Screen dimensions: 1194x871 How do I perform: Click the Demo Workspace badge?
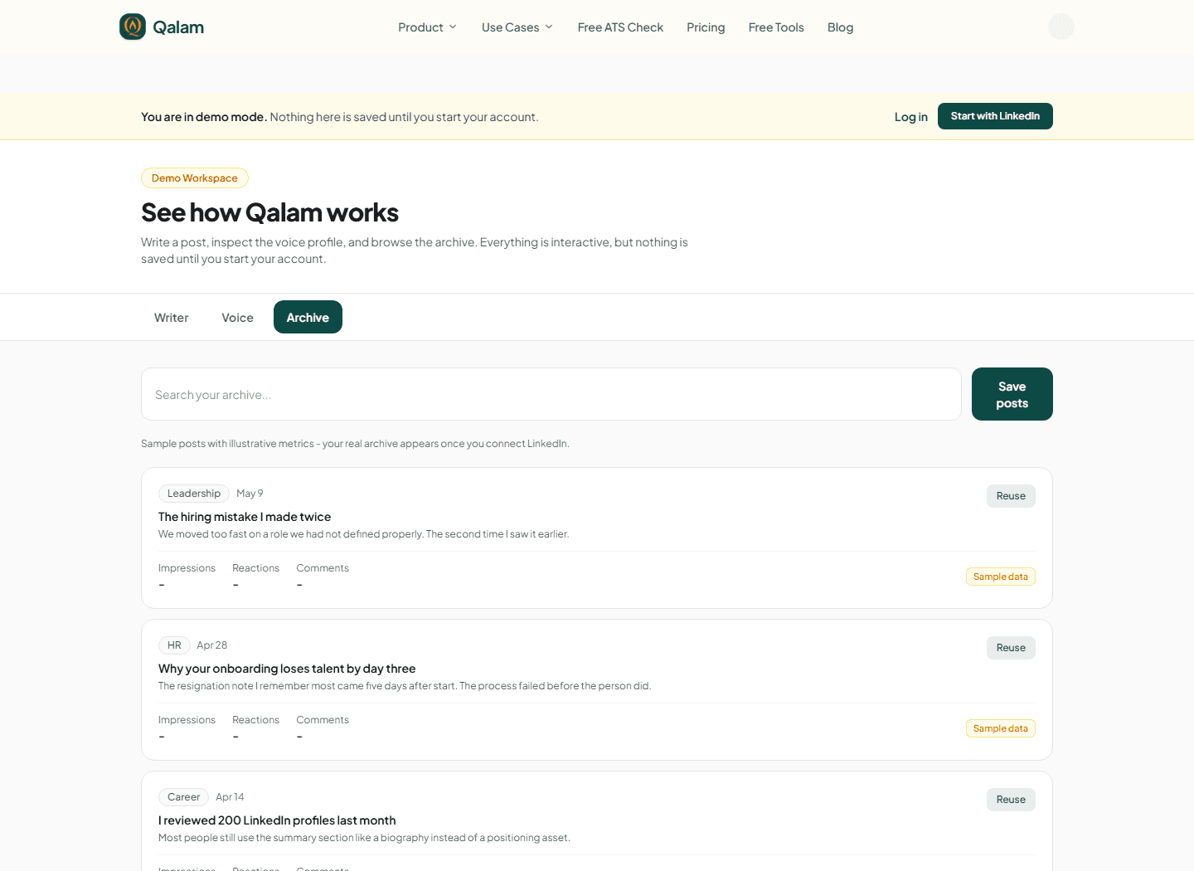[195, 178]
